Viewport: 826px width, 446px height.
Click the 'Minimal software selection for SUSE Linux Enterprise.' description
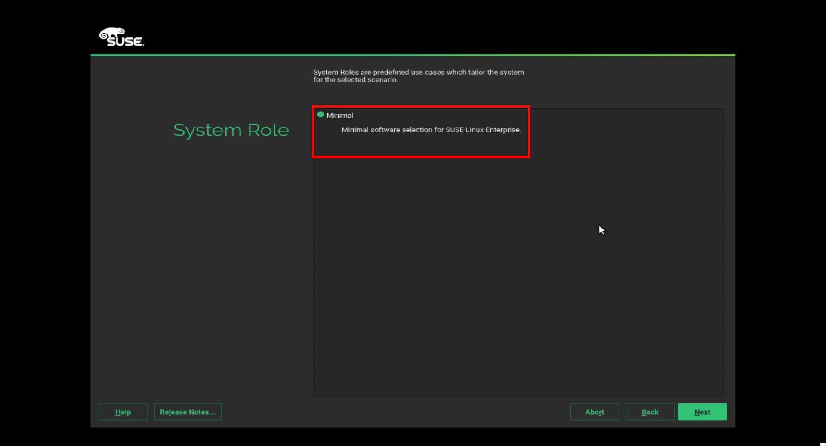[431, 130]
